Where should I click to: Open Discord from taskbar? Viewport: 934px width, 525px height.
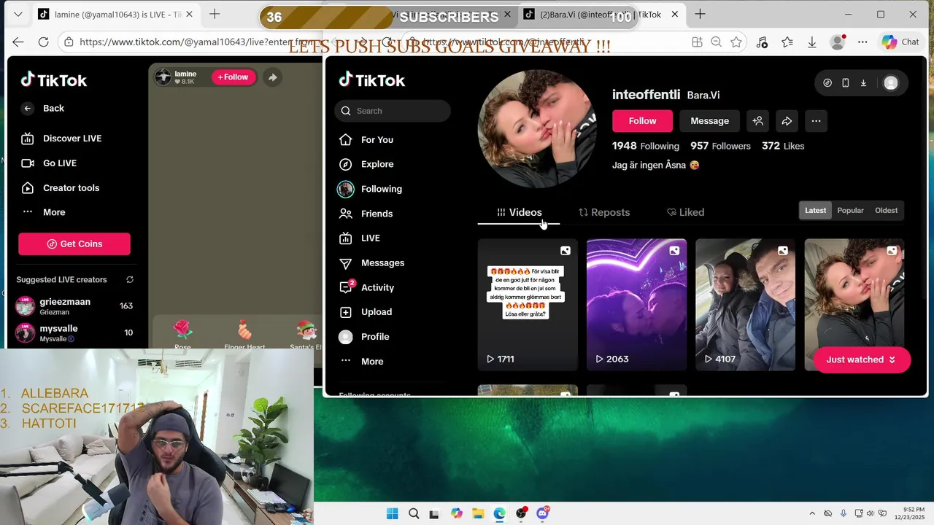tap(542, 513)
